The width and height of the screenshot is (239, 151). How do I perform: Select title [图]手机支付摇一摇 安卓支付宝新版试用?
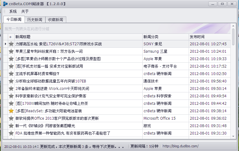click(x=49, y=66)
